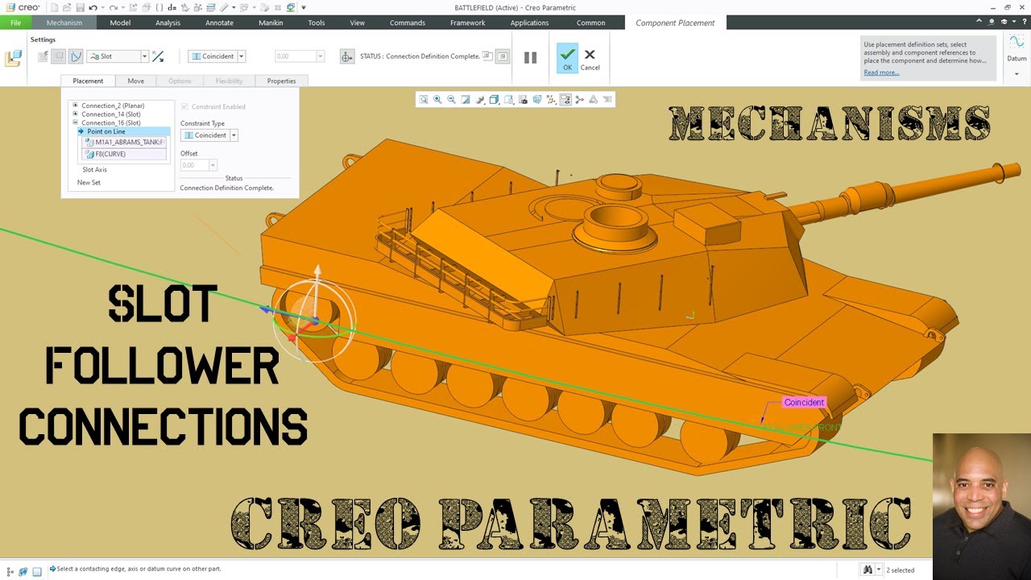Image resolution: width=1031 pixels, height=580 pixels.
Task: Toggle the Constraint Enabled checkbox
Action: click(184, 106)
